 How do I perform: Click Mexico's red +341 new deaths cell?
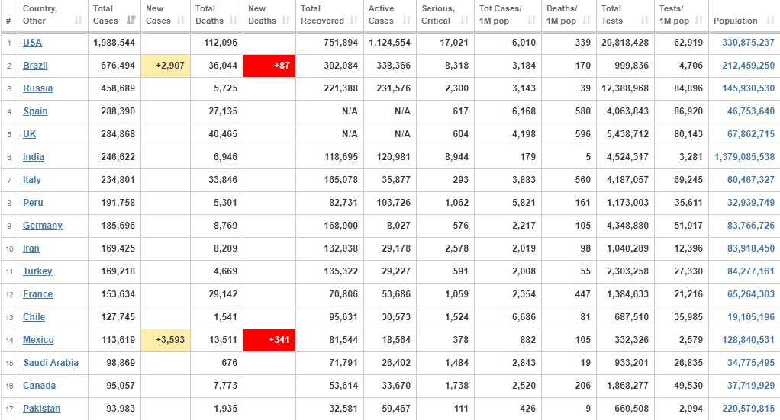coord(269,340)
